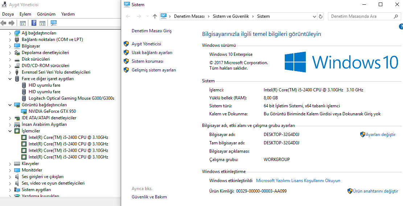Expand the Ağ bağdaştırıcıları node
This screenshot has width=403, height=206.
click(10, 33)
